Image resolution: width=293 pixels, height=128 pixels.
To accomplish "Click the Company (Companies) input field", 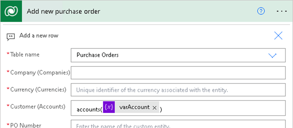I will coord(178,73).
